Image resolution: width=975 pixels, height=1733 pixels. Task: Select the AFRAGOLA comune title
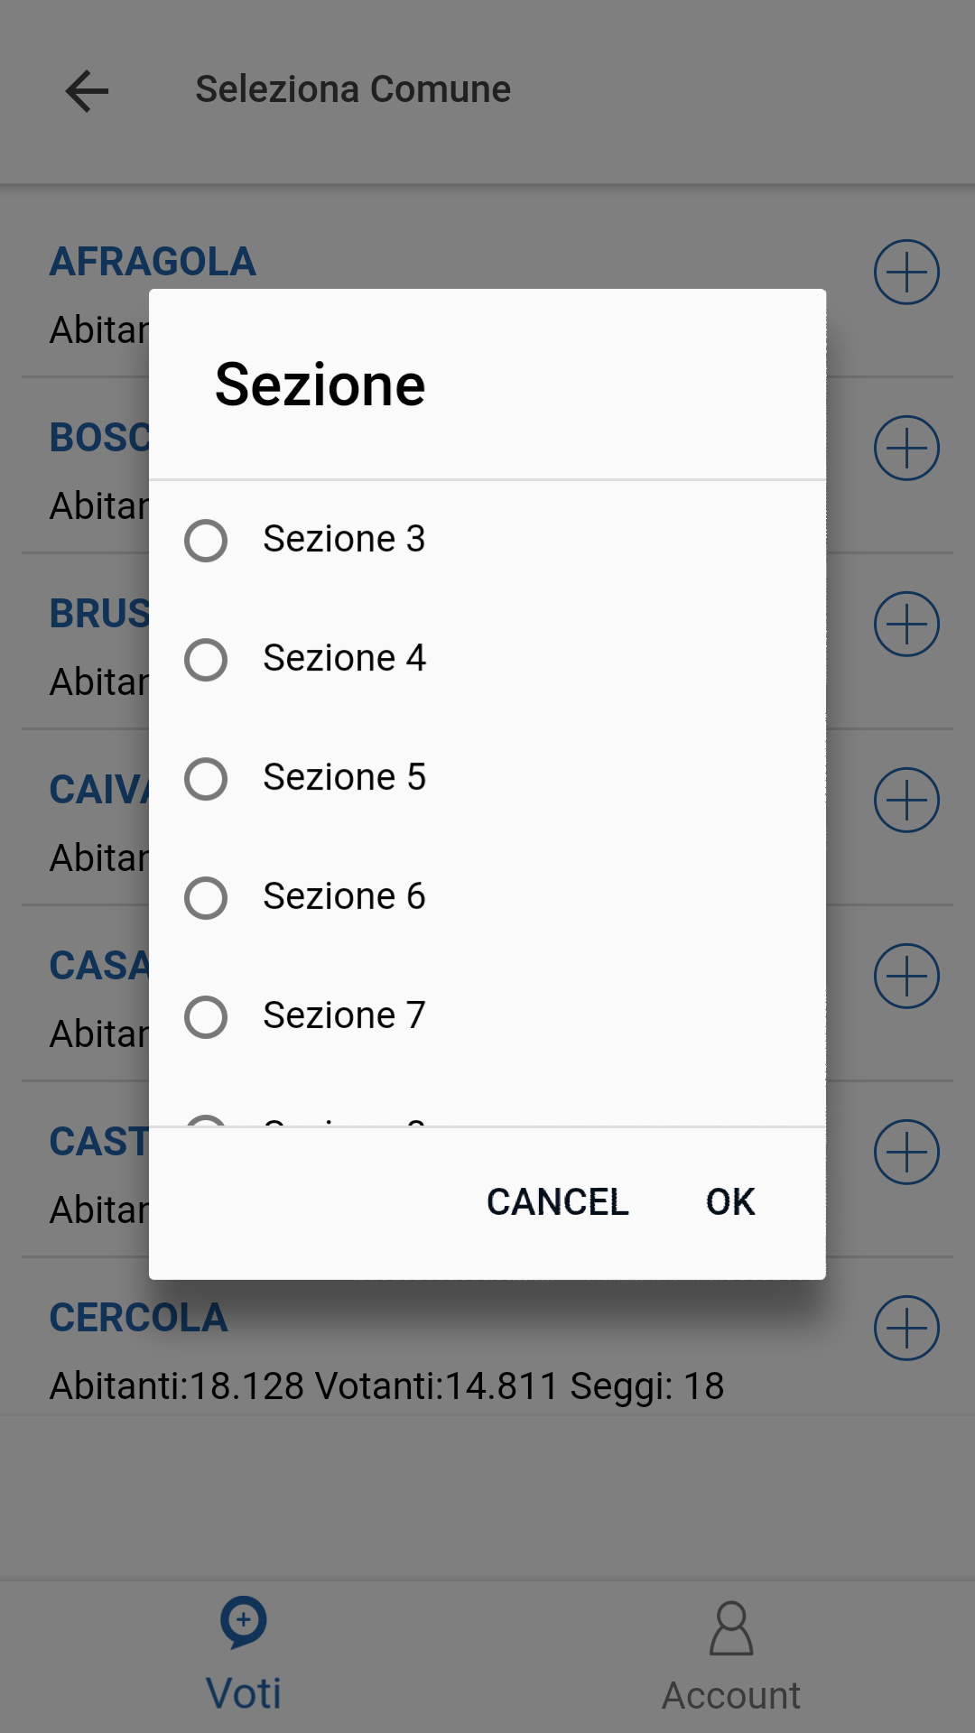coord(153,262)
